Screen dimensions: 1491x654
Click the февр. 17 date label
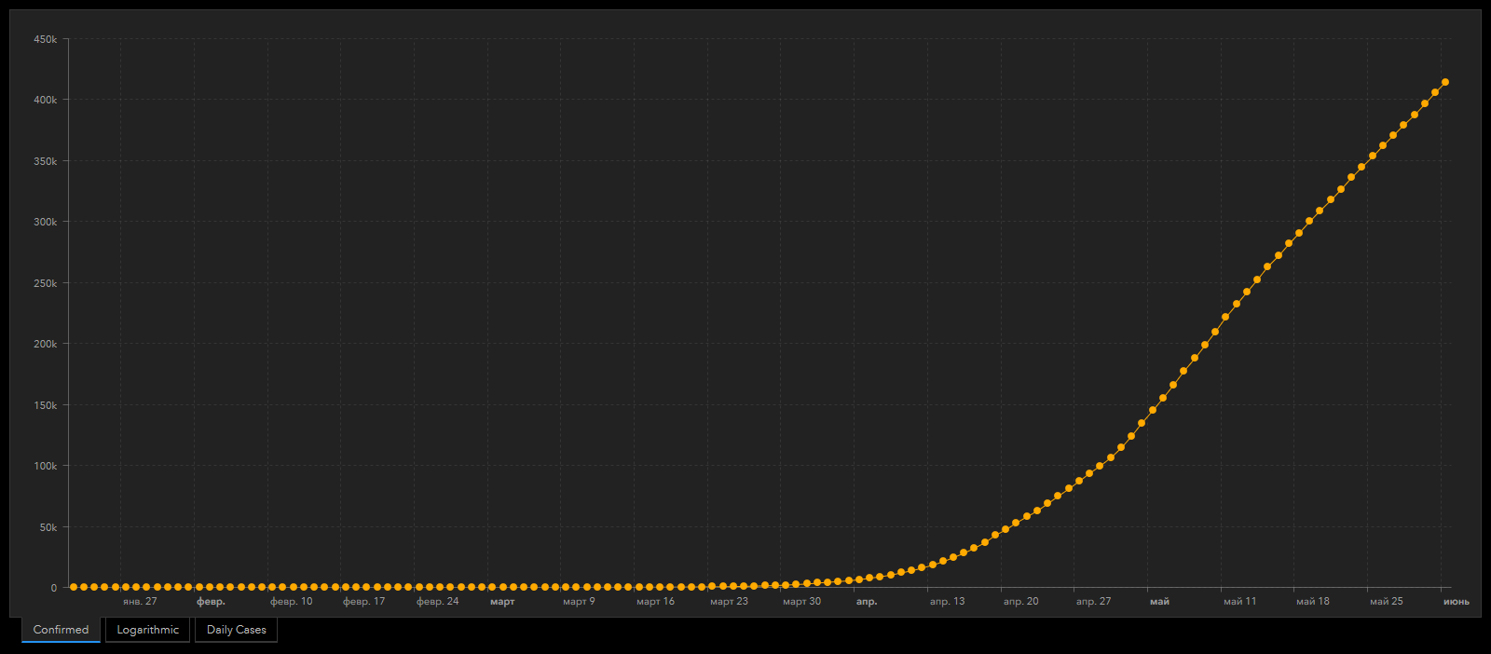[x=363, y=602]
